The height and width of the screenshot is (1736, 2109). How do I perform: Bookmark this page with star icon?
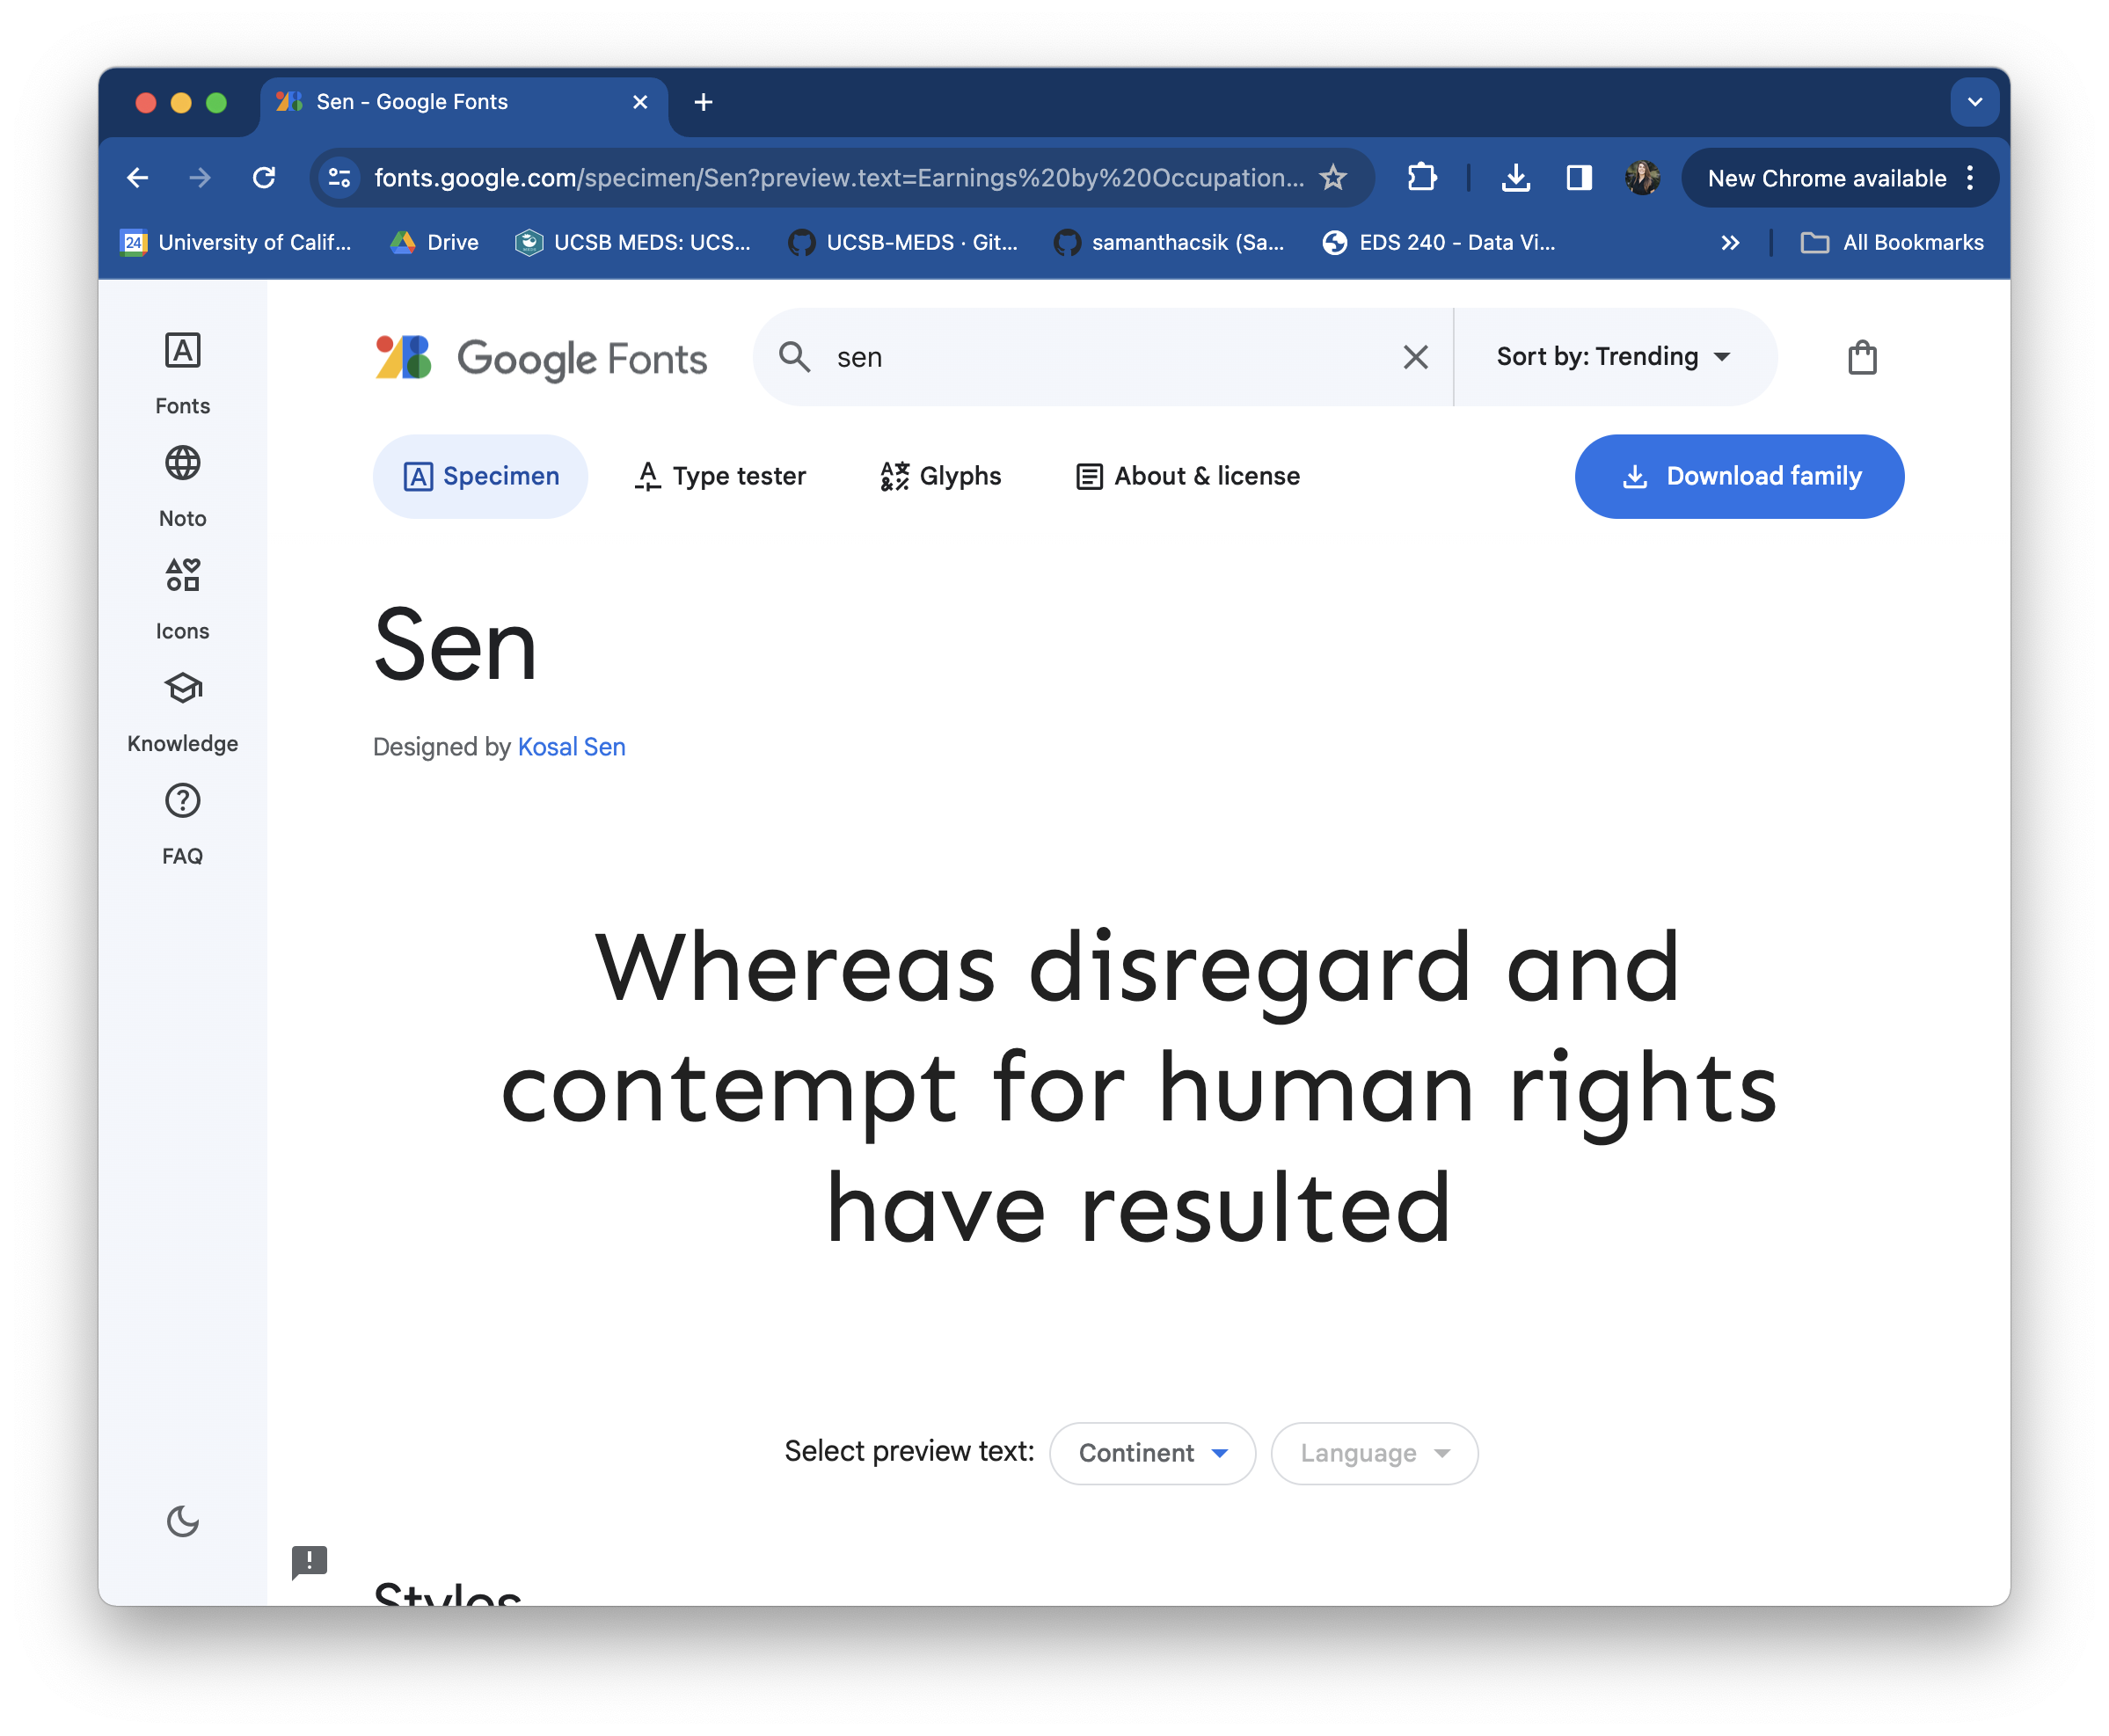pos(1332,178)
